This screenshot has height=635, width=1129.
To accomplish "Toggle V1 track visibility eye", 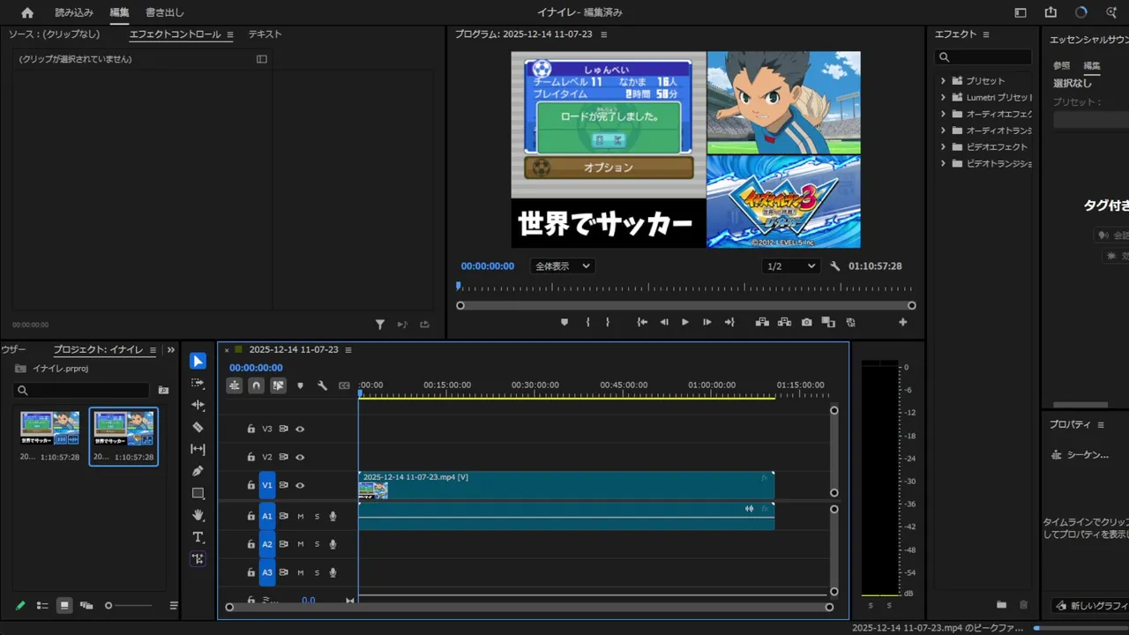I will point(300,485).
